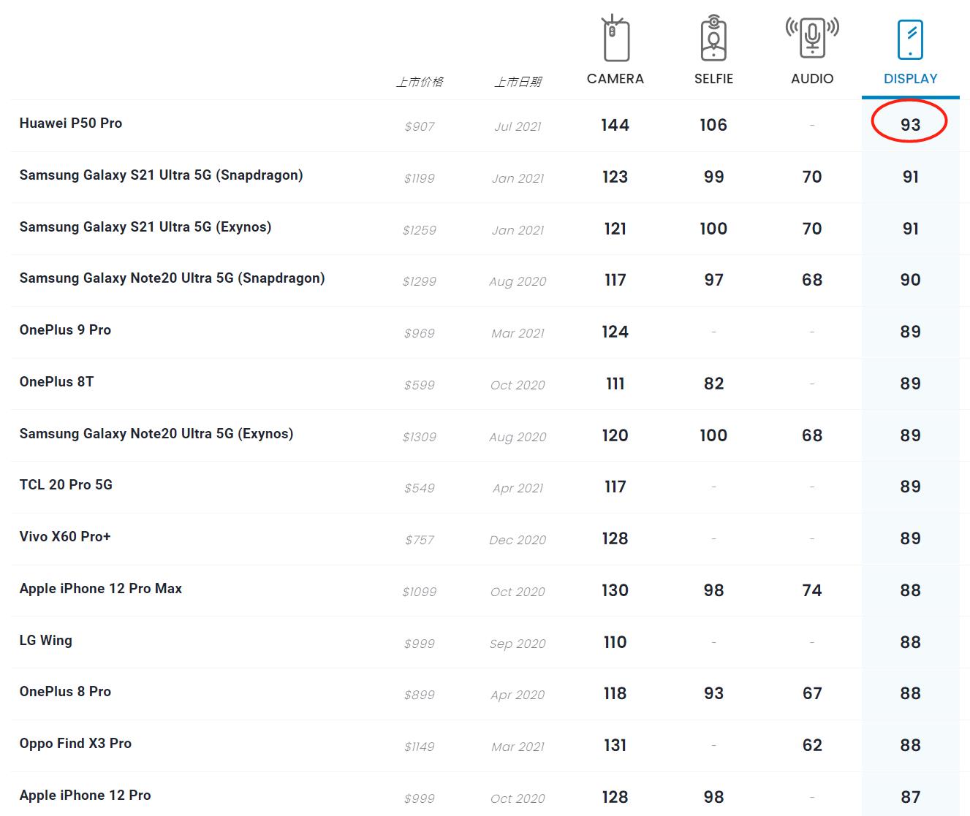This screenshot has height=816, width=970.
Task: Click the SELFIE phone icon
Action: (x=713, y=38)
